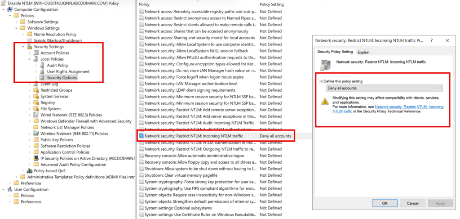Image resolution: width=460 pixels, height=219 pixels.
Task: Click icon of LAN Manager authentication level row
Action: click(142, 83)
